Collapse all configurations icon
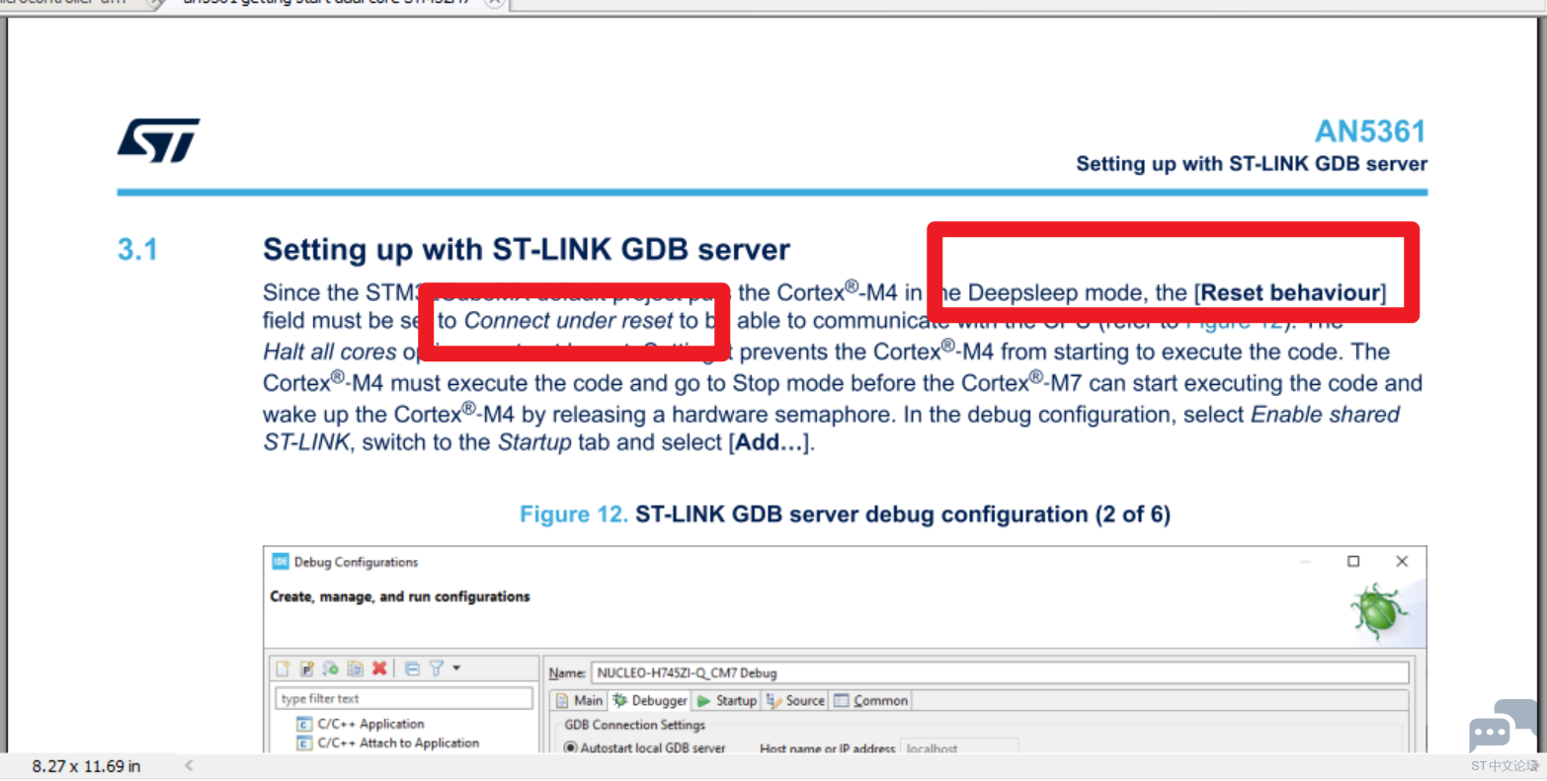The height and width of the screenshot is (781, 1547). coord(412,668)
